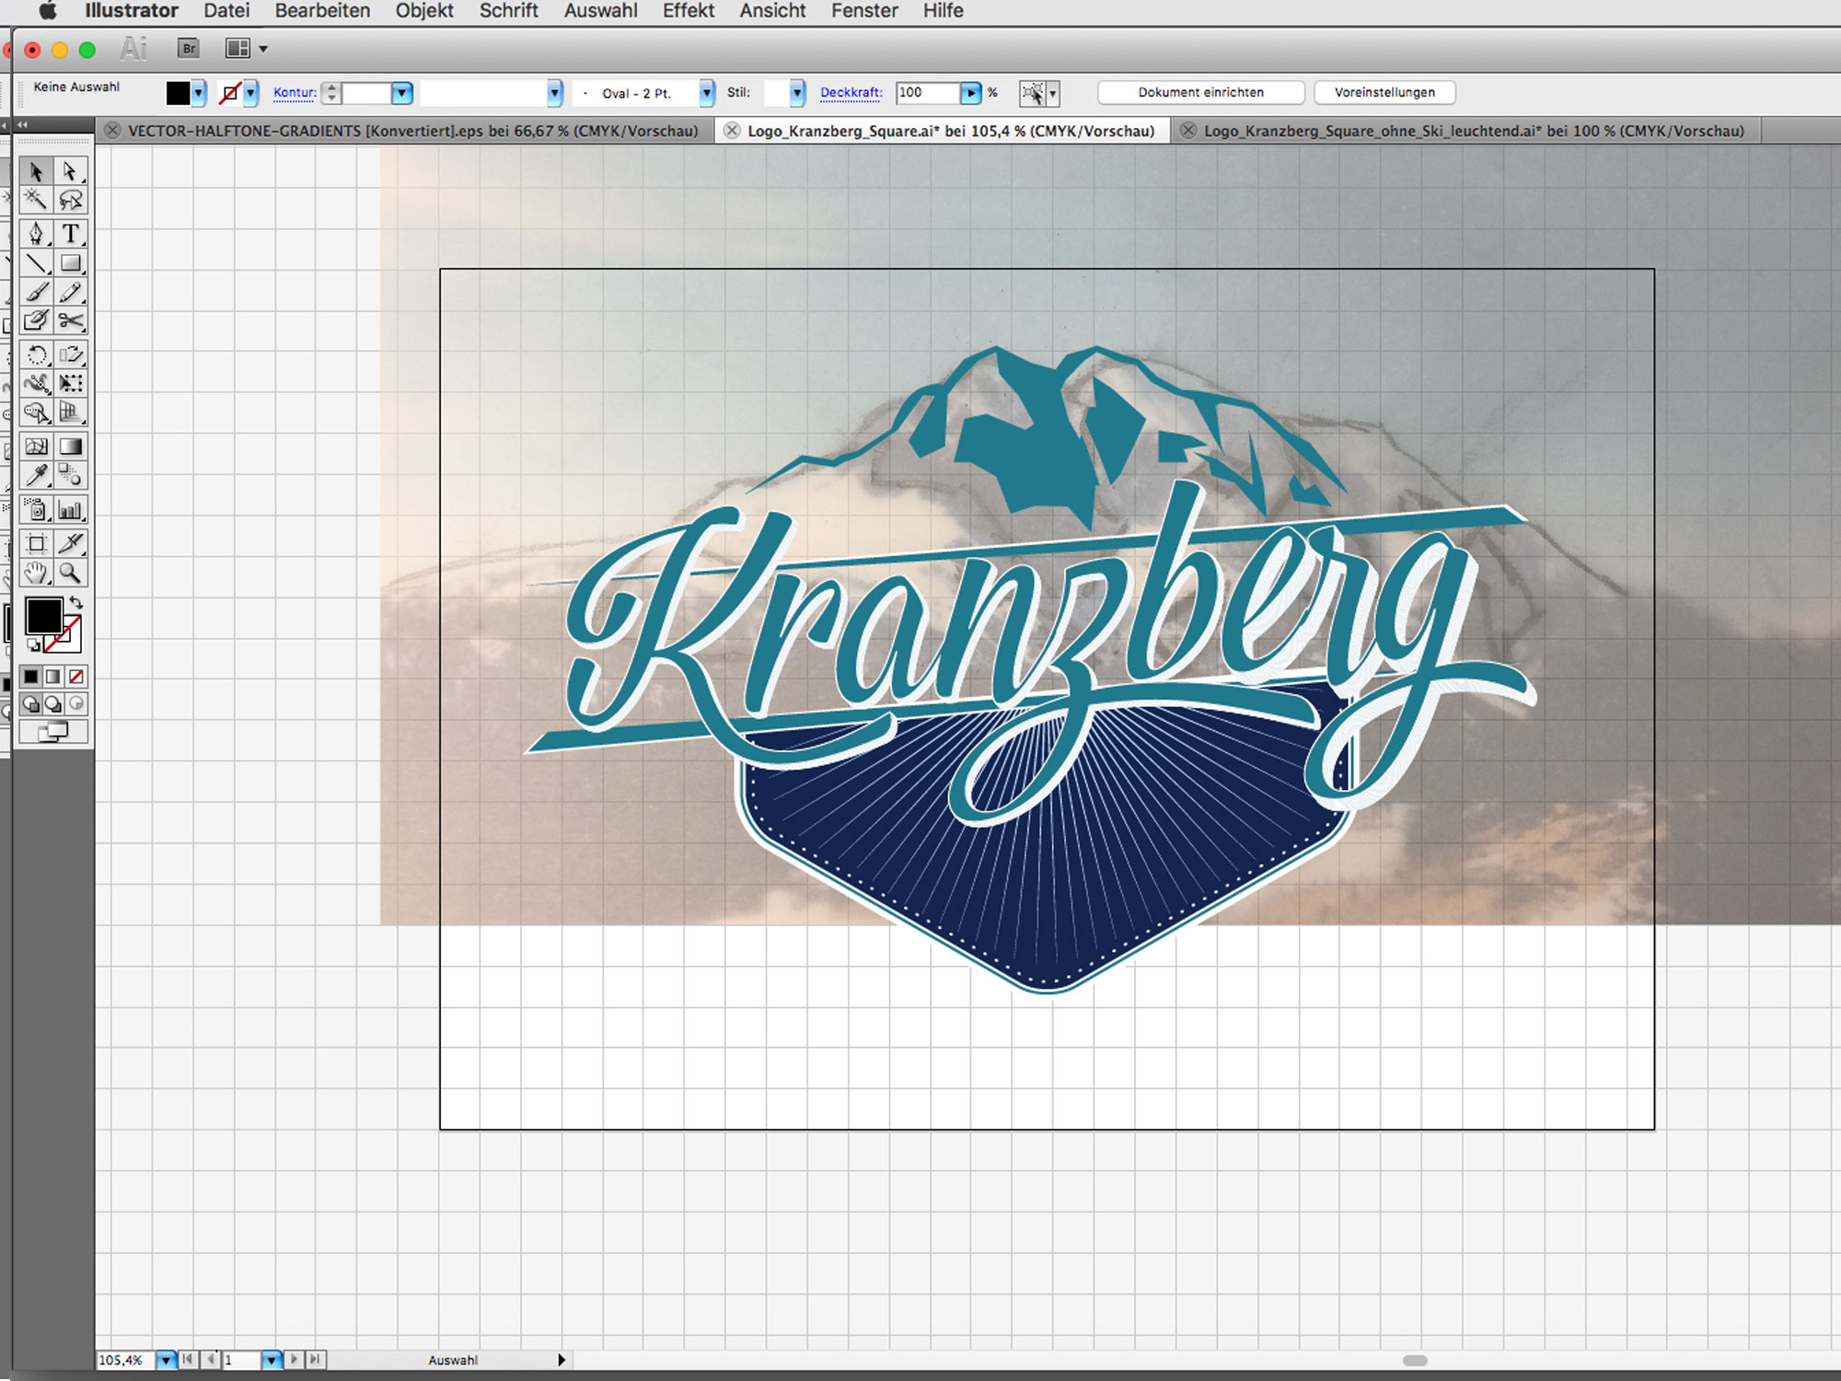The width and height of the screenshot is (1841, 1381).
Task: Select the Zoom magnifier tool
Action: point(71,573)
